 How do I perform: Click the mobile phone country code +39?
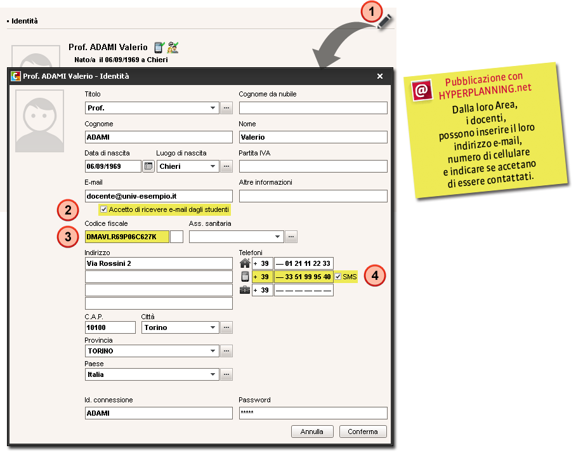[262, 277]
